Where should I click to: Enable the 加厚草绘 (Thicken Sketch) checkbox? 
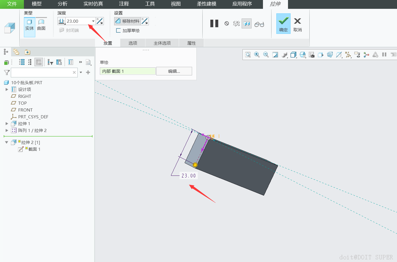[x=128, y=30]
